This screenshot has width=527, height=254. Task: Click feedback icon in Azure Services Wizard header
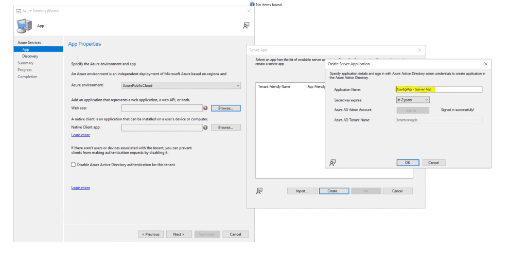click(246, 25)
